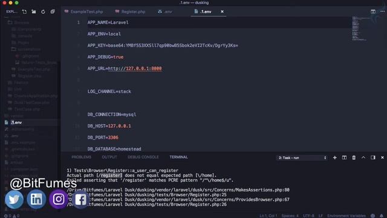Move the panel to the side

point(373,157)
